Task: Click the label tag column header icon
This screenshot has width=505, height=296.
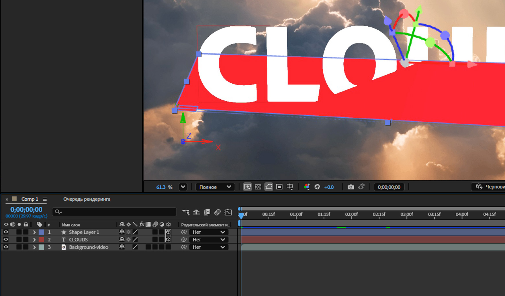Action: [40, 224]
